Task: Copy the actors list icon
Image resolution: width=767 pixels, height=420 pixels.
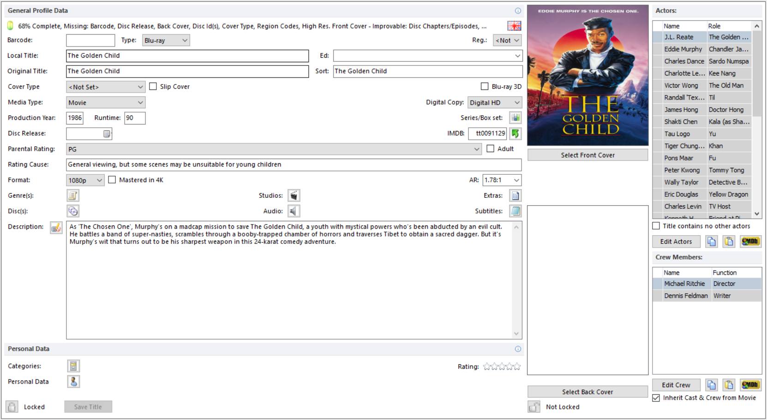Action: point(712,241)
